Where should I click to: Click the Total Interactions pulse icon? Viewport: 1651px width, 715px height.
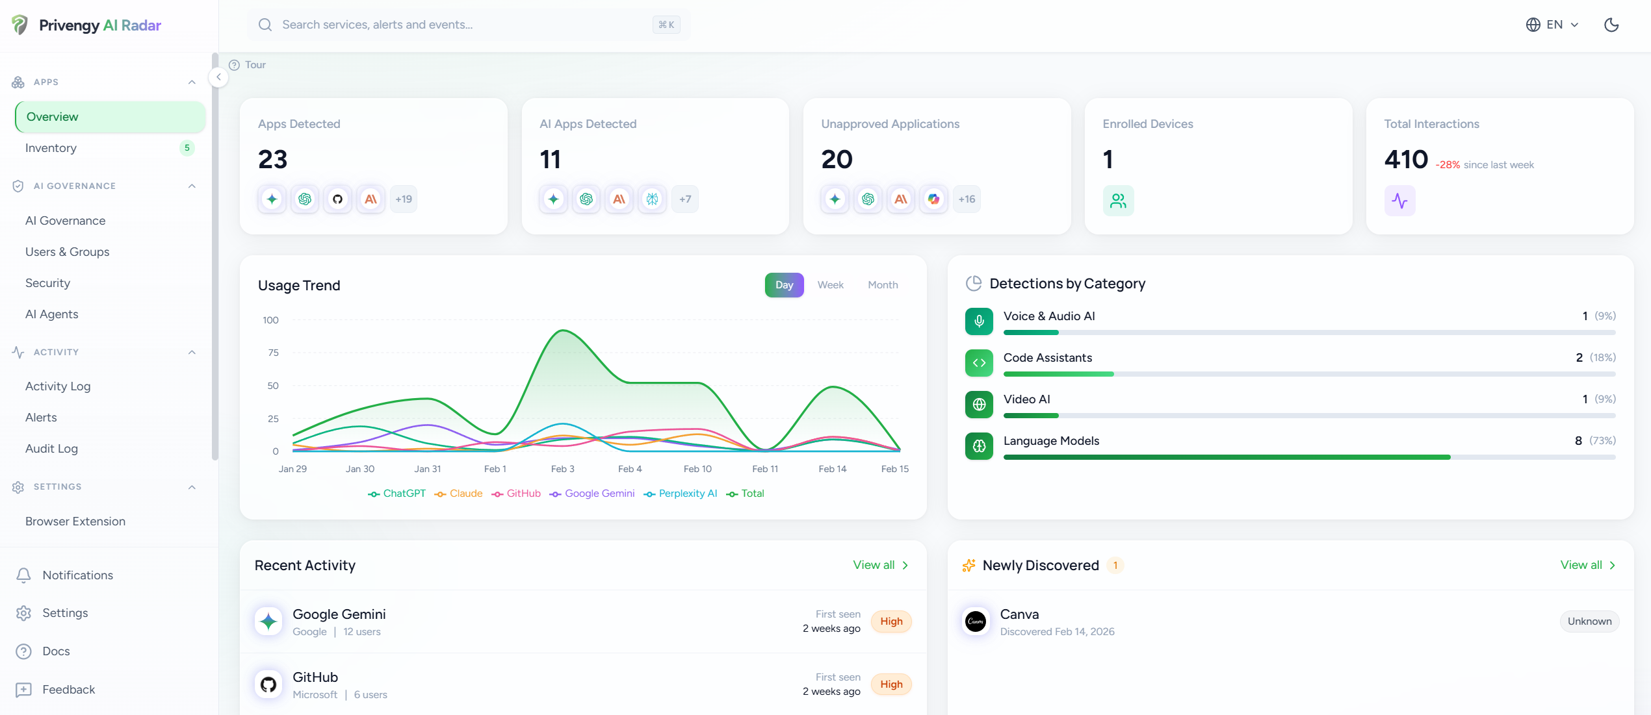1399,201
